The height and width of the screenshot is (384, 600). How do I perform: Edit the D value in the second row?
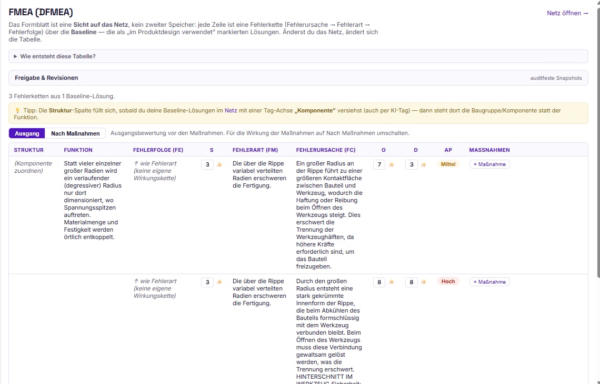[412, 283]
